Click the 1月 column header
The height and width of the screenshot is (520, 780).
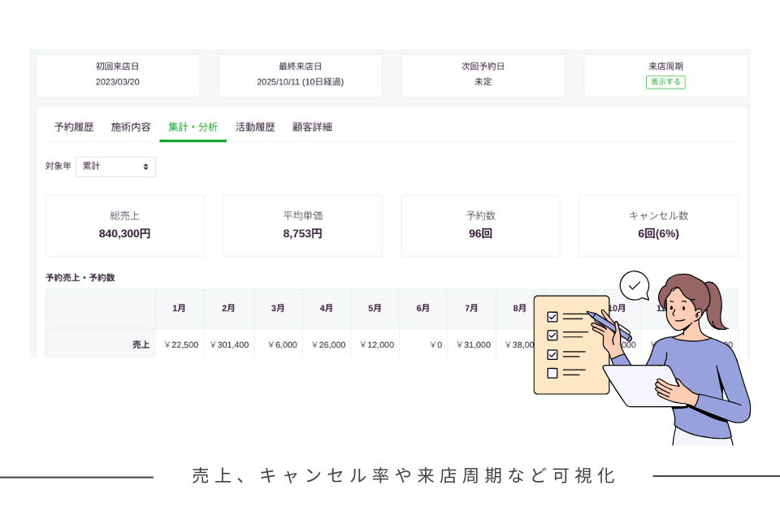pos(179,309)
